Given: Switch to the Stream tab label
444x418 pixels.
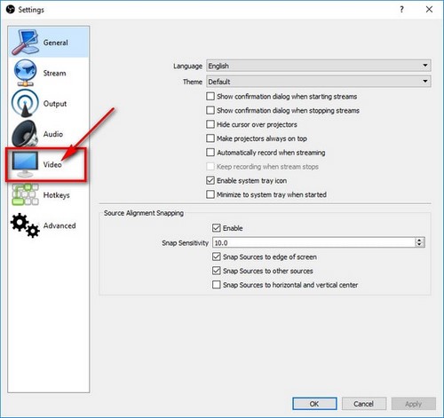Looking at the screenshot, I should tap(54, 73).
